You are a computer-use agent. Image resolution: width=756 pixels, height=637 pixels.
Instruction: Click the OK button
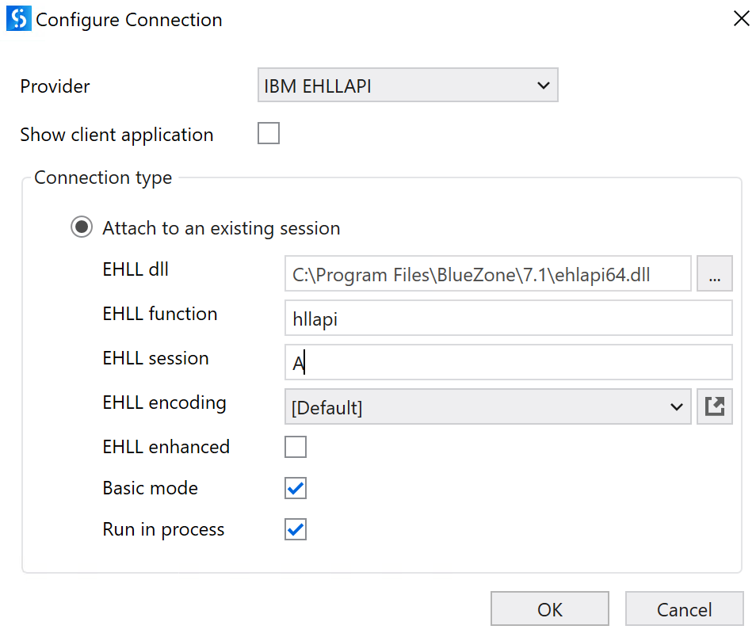[549, 609]
